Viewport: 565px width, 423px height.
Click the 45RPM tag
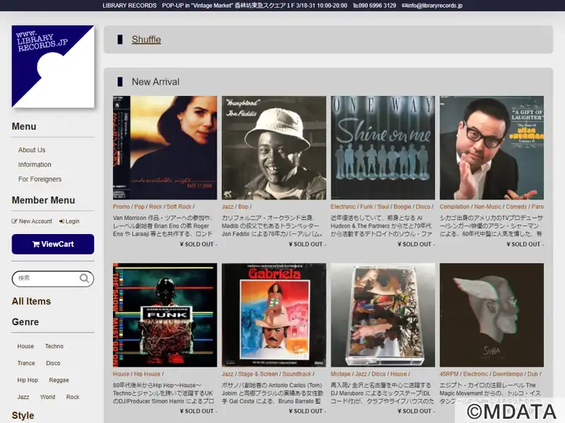coord(449,374)
